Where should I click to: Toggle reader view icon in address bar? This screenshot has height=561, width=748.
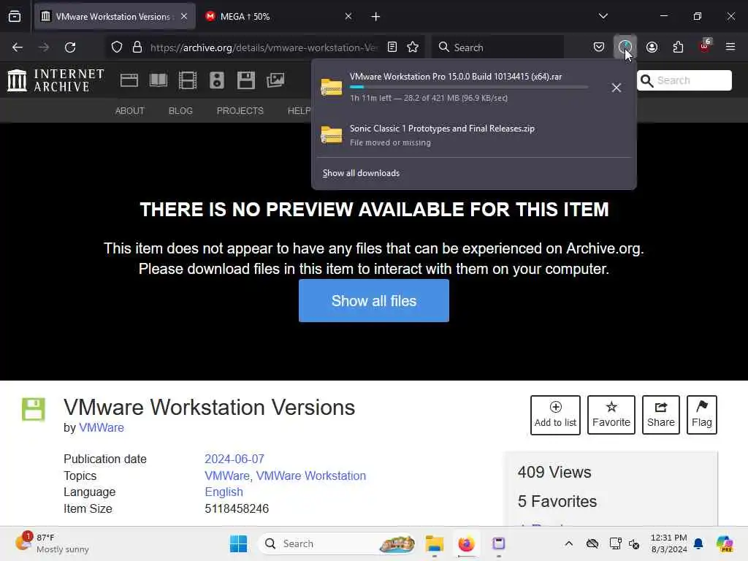pyautogui.click(x=392, y=47)
